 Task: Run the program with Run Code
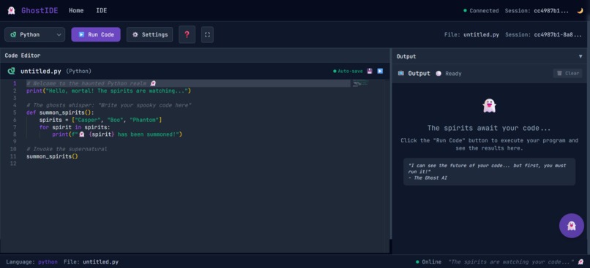(96, 34)
